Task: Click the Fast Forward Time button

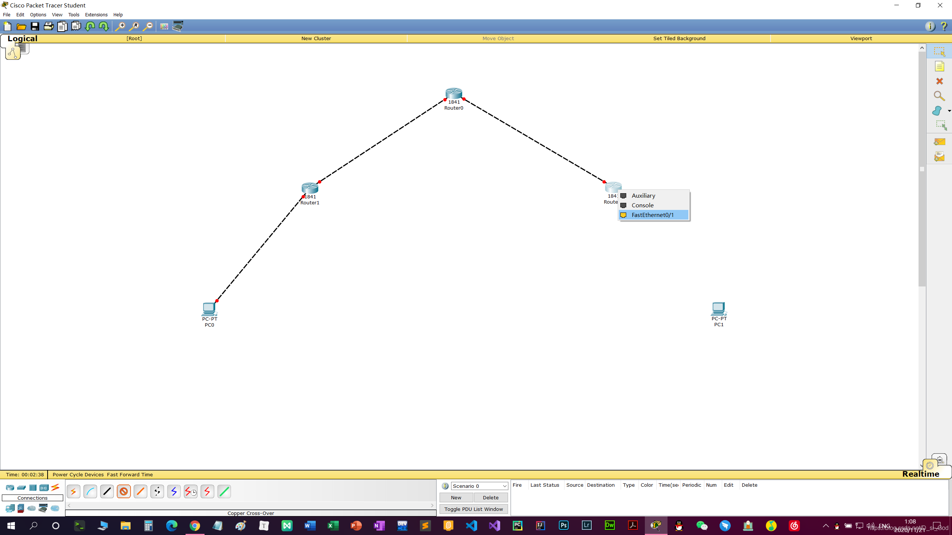Action: (130, 474)
